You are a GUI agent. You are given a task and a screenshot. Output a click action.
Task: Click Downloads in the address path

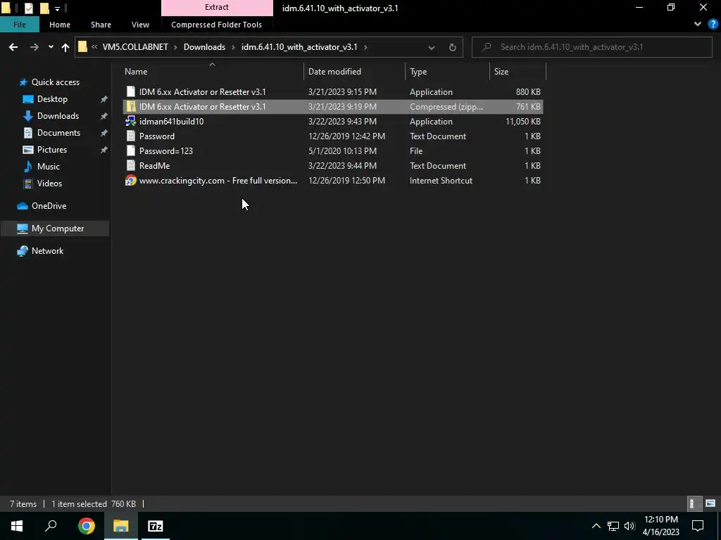coord(205,47)
